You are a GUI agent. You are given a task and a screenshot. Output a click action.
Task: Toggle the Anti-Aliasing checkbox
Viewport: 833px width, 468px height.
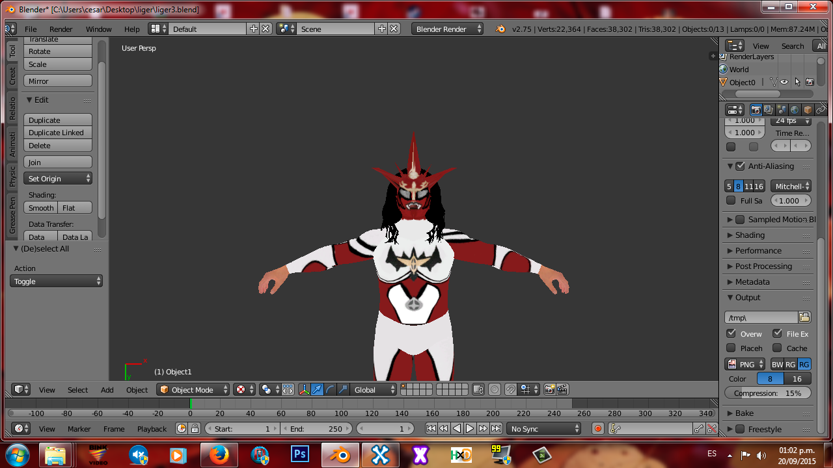740,166
